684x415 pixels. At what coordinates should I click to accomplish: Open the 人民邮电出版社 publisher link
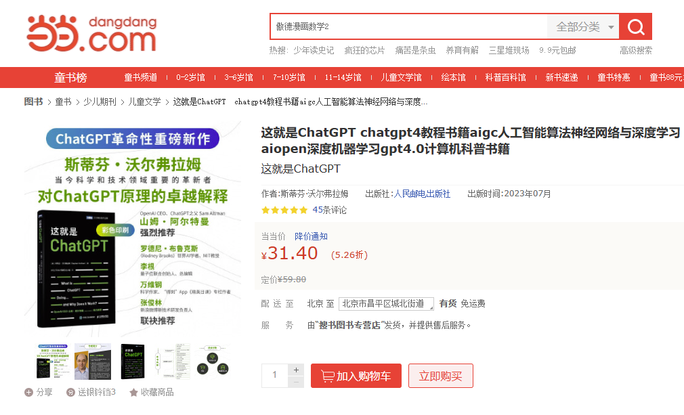click(x=422, y=194)
